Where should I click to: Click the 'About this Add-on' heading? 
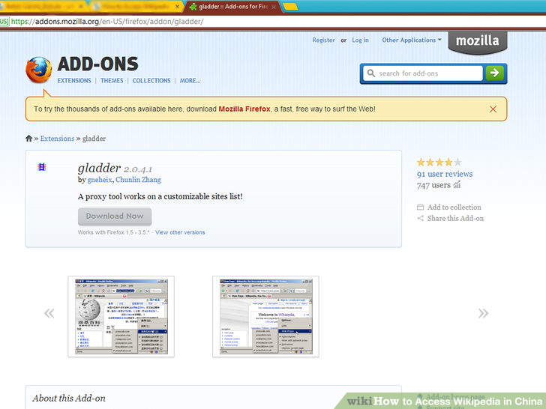click(69, 399)
